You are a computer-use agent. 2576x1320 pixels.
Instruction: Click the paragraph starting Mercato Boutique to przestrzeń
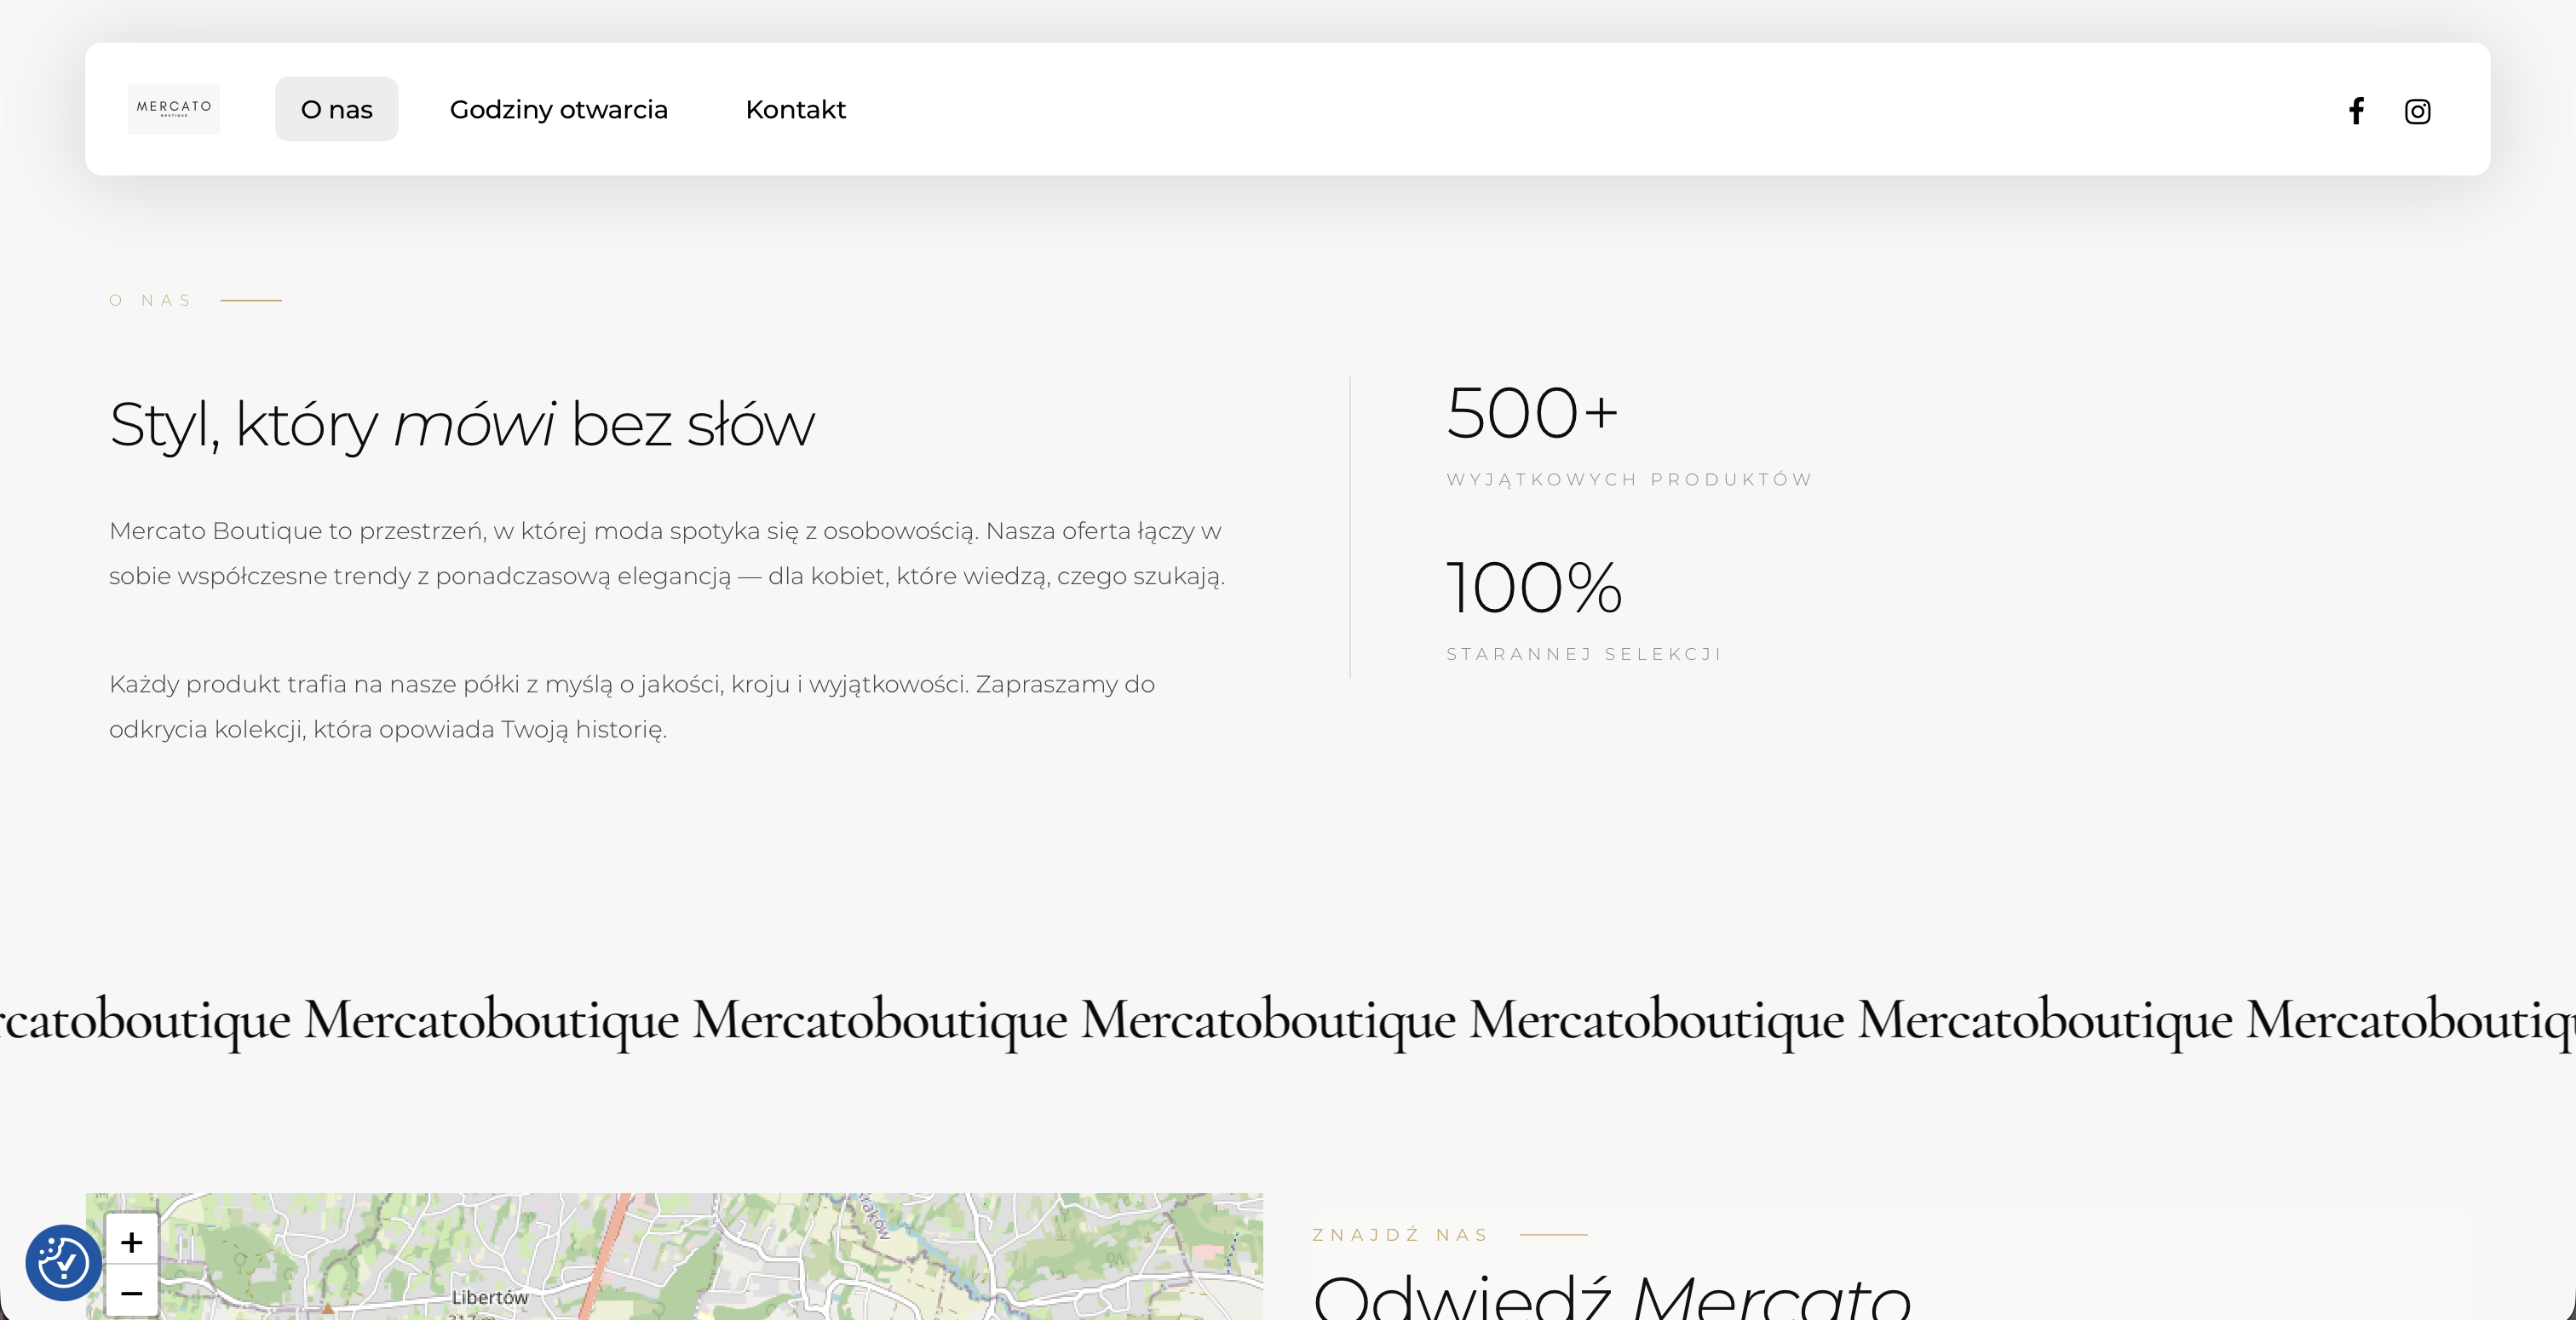click(667, 553)
